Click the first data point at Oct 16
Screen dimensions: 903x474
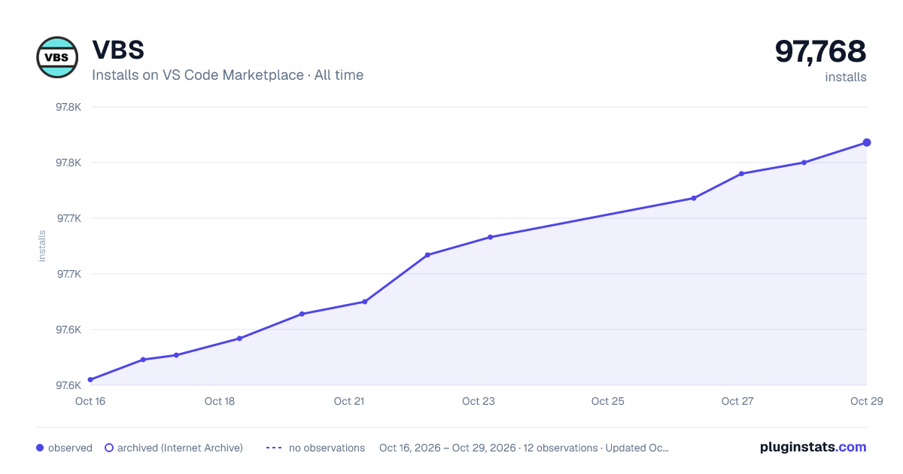point(90,380)
